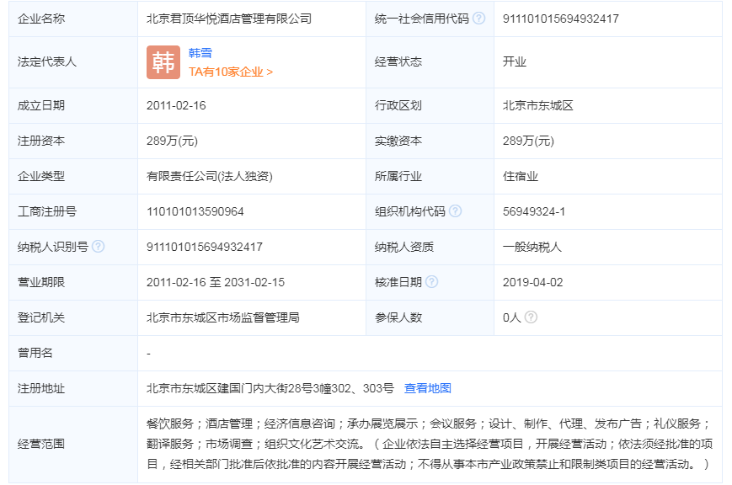
Task: Click approval date 2019-04-02
Action: pos(532,282)
